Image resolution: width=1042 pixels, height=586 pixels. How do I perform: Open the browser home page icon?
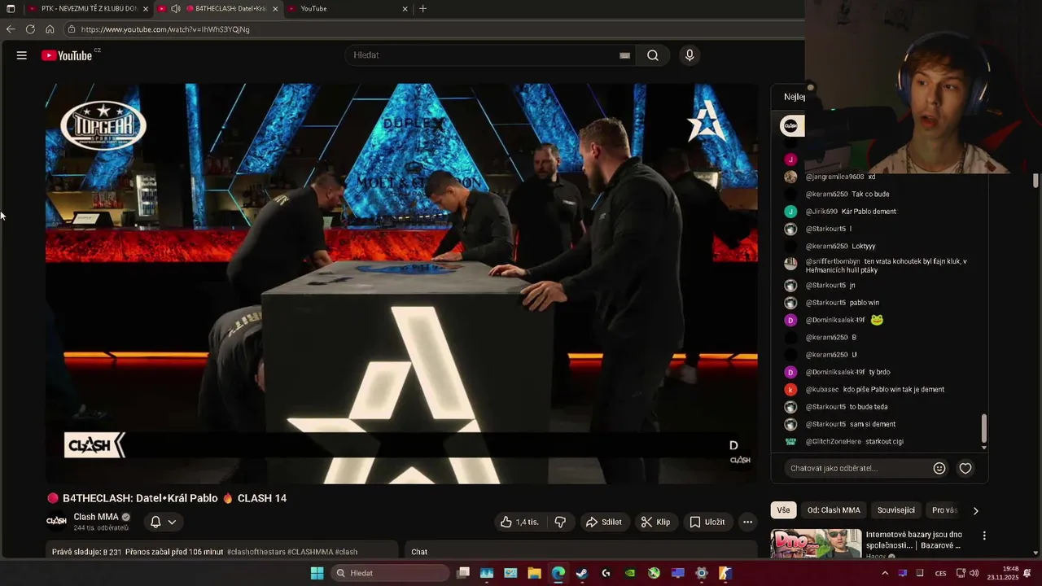(x=50, y=28)
